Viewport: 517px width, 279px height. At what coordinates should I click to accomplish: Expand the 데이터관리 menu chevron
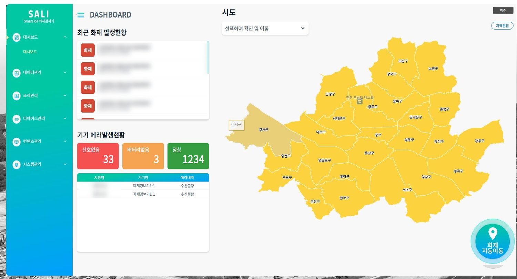65,73
